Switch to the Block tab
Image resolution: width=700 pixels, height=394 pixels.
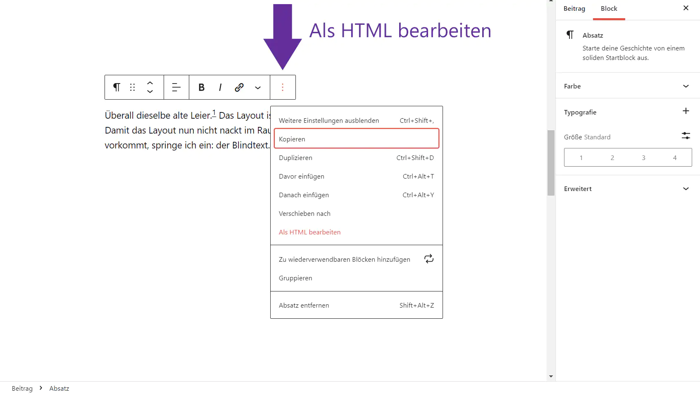pyautogui.click(x=609, y=9)
